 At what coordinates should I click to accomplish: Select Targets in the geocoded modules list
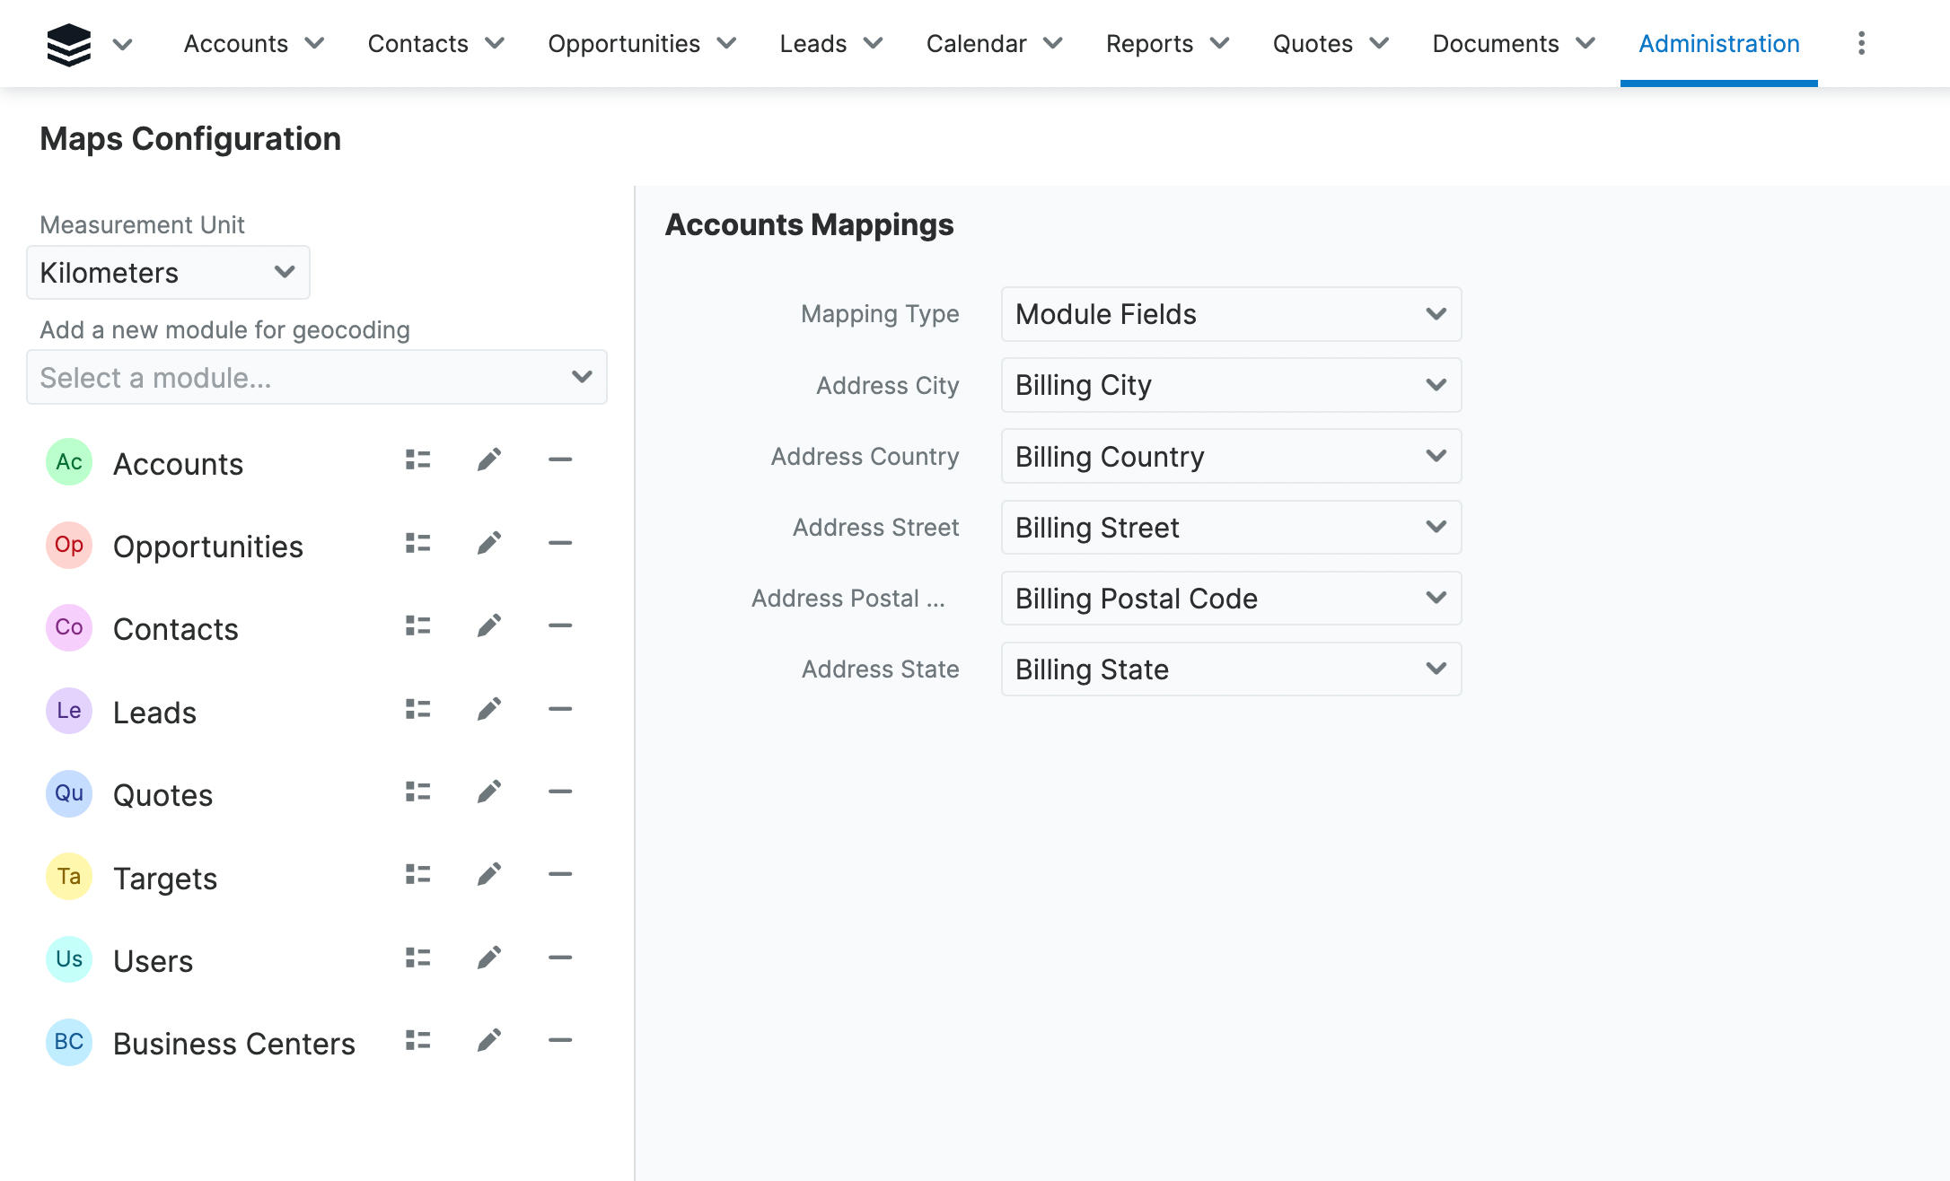point(165,878)
